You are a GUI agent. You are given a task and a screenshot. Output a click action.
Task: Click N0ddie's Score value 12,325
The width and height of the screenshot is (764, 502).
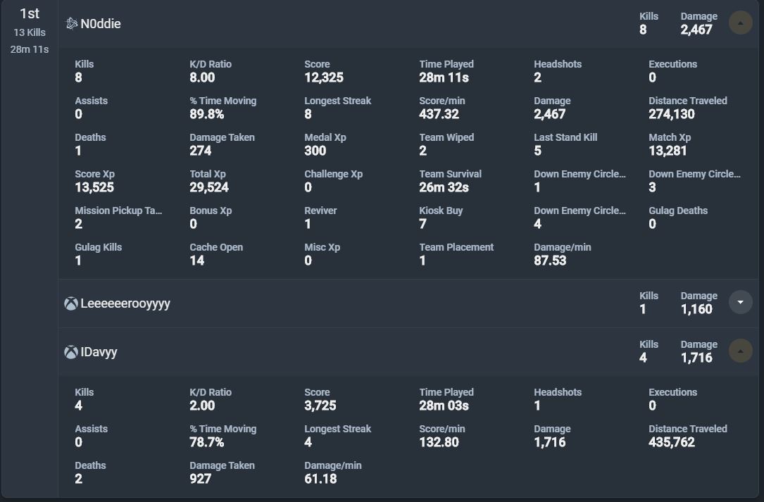click(324, 77)
